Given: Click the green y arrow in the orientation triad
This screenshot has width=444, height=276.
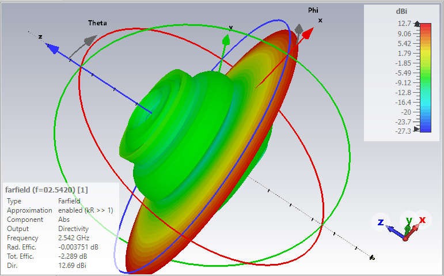Looking at the screenshot, I should pyautogui.click(x=407, y=229).
